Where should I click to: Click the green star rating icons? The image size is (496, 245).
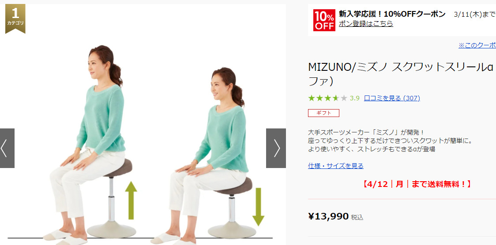328,98
